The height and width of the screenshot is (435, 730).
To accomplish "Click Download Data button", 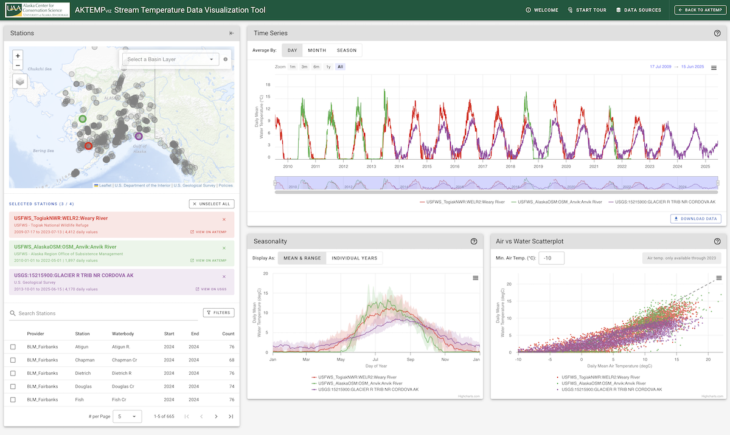I will point(696,219).
